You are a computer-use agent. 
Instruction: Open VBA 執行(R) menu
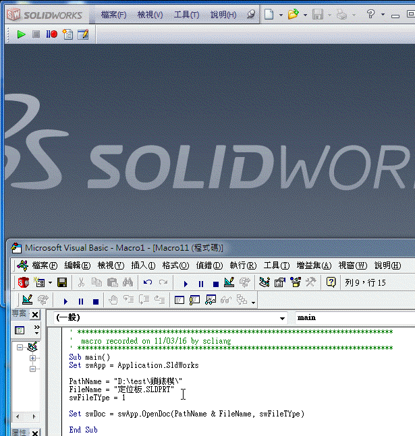coord(243,266)
